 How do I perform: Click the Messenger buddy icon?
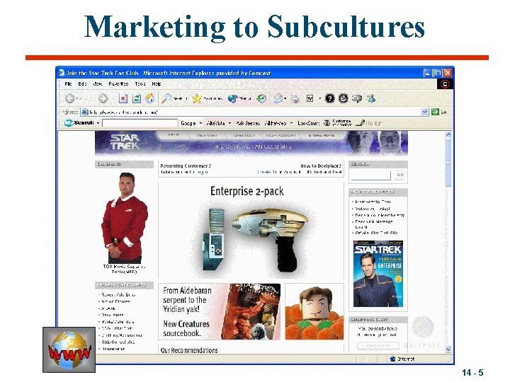[370, 98]
